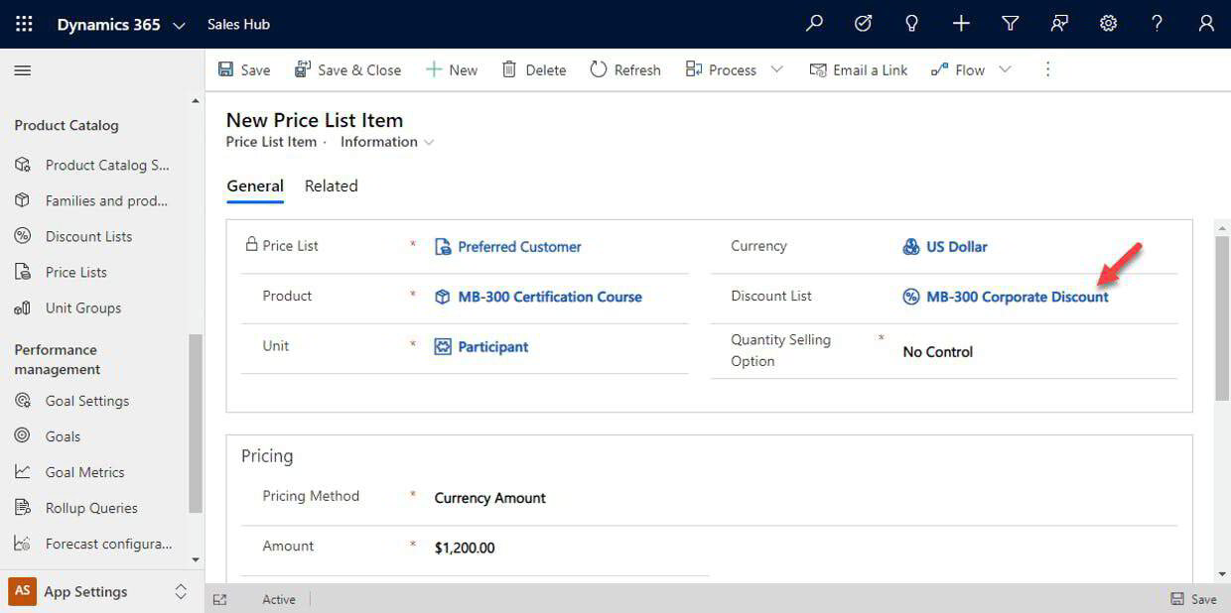This screenshot has height=613, width=1231.
Task: Select Rollup Queries in the sidebar
Action: click(91, 507)
